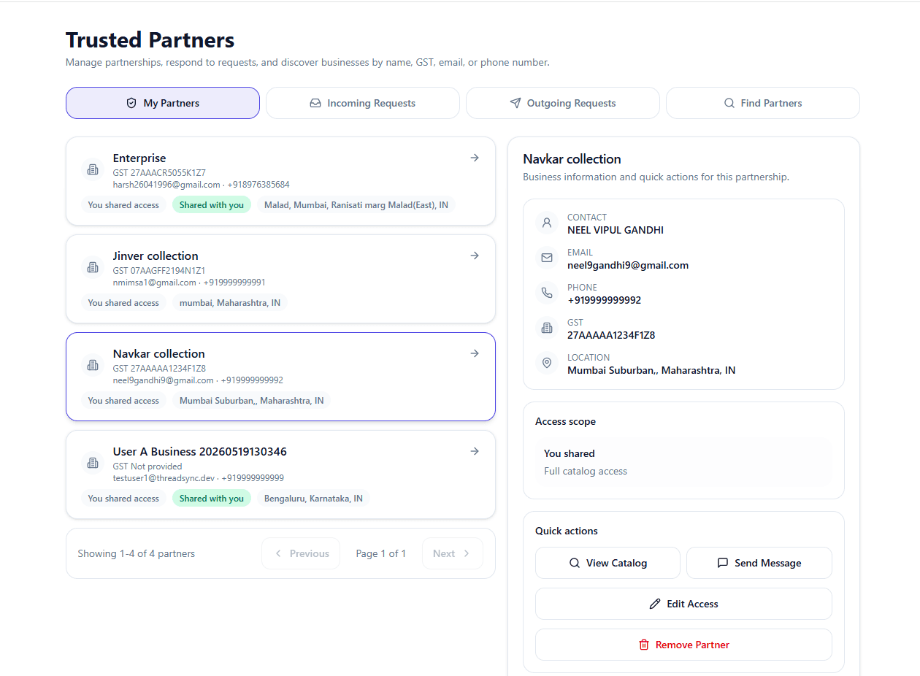This screenshot has width=920, height=676.
Task: Click the inbox icon in Incoming Requests tab
Action: [315, 103]
